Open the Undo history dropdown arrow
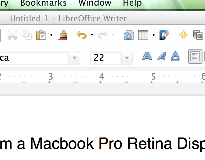 [92, 35]
